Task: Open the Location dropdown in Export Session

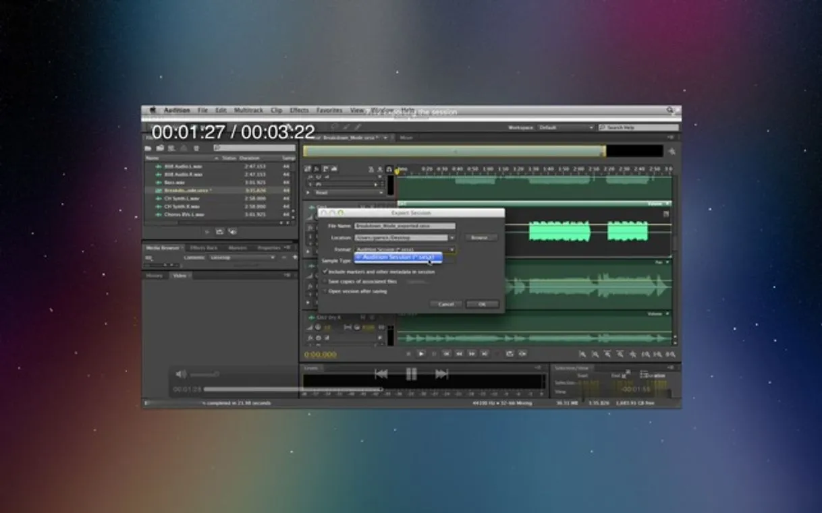Action: (451, 237)
